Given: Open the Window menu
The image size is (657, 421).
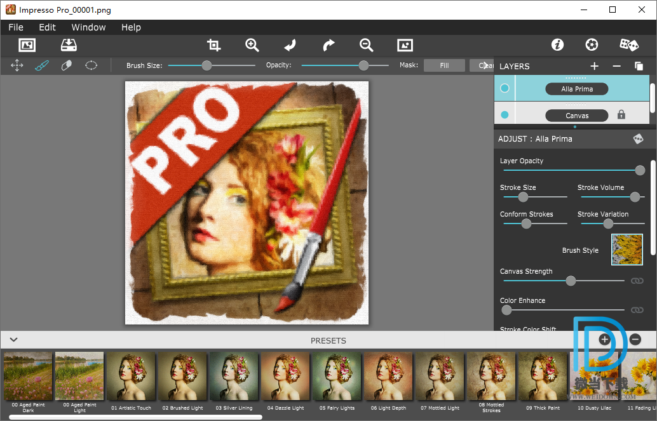Looking at the screenshot, I should coord(88,27).
